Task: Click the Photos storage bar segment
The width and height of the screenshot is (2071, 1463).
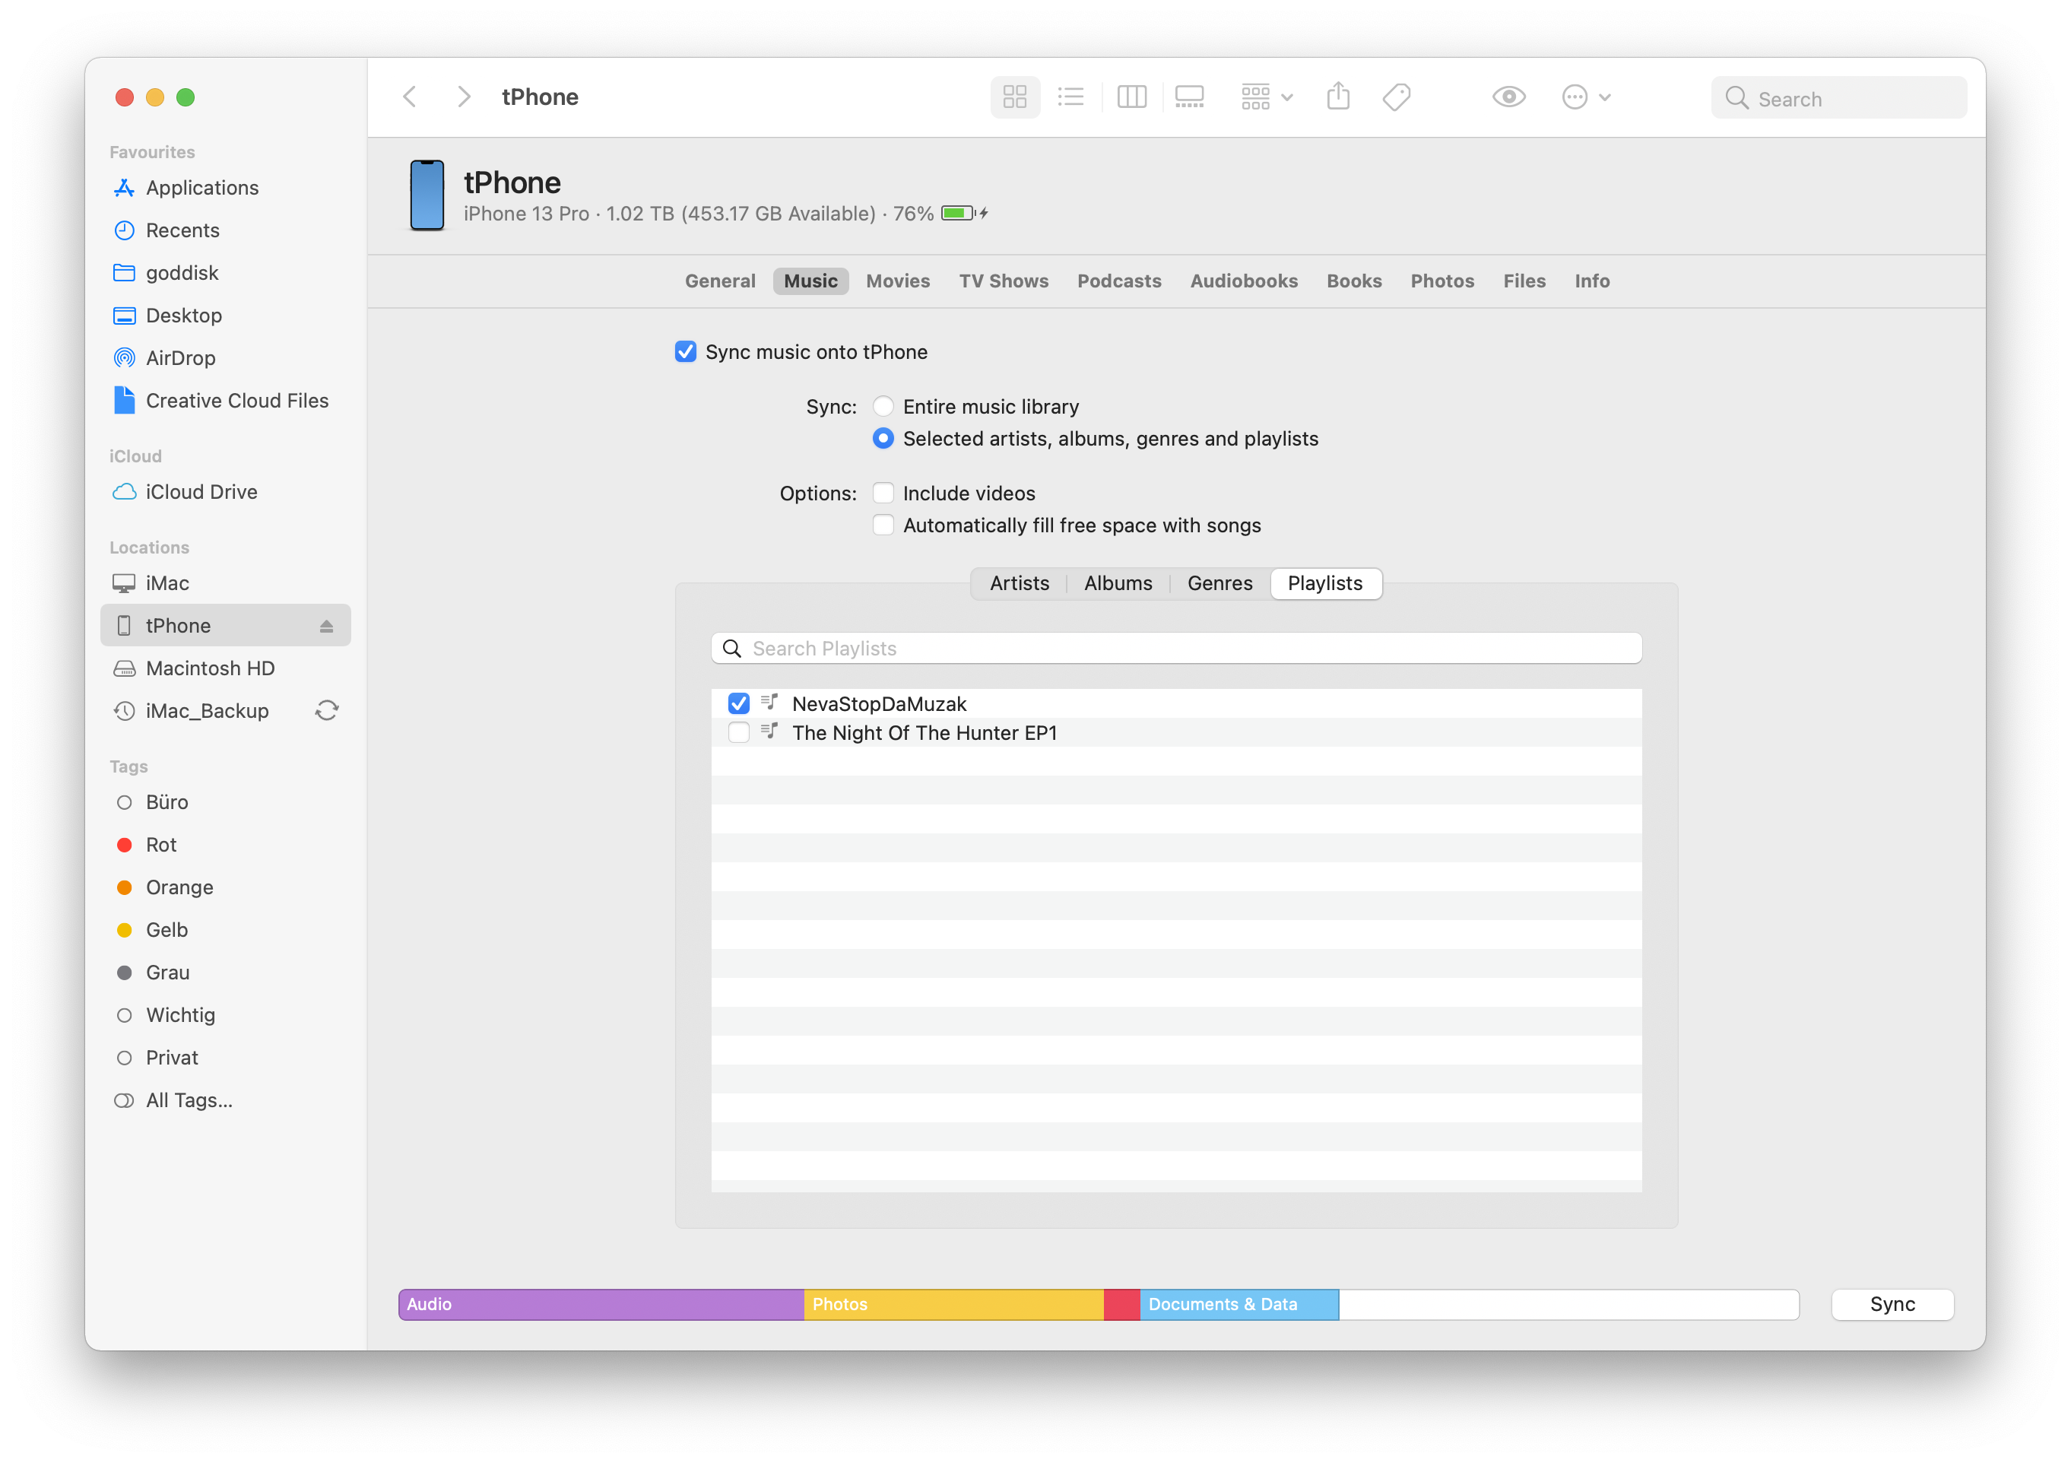Action: (953, 1304)
